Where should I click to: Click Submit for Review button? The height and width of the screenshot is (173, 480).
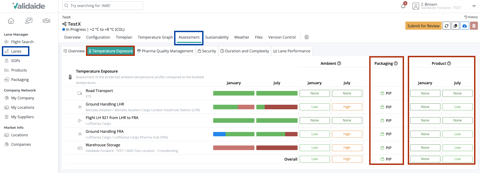point(423,26)
